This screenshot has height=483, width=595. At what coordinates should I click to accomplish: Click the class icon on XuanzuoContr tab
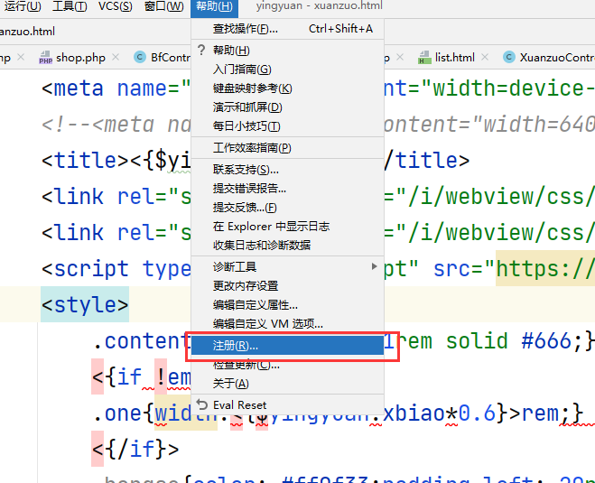509,57
